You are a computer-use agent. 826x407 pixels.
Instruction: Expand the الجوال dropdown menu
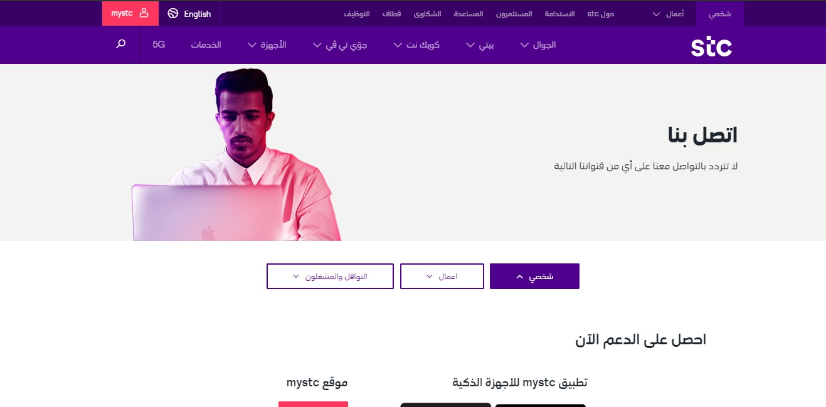[x=538, y=45]
